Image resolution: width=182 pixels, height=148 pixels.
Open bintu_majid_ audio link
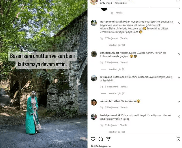(x=113, y=3)
